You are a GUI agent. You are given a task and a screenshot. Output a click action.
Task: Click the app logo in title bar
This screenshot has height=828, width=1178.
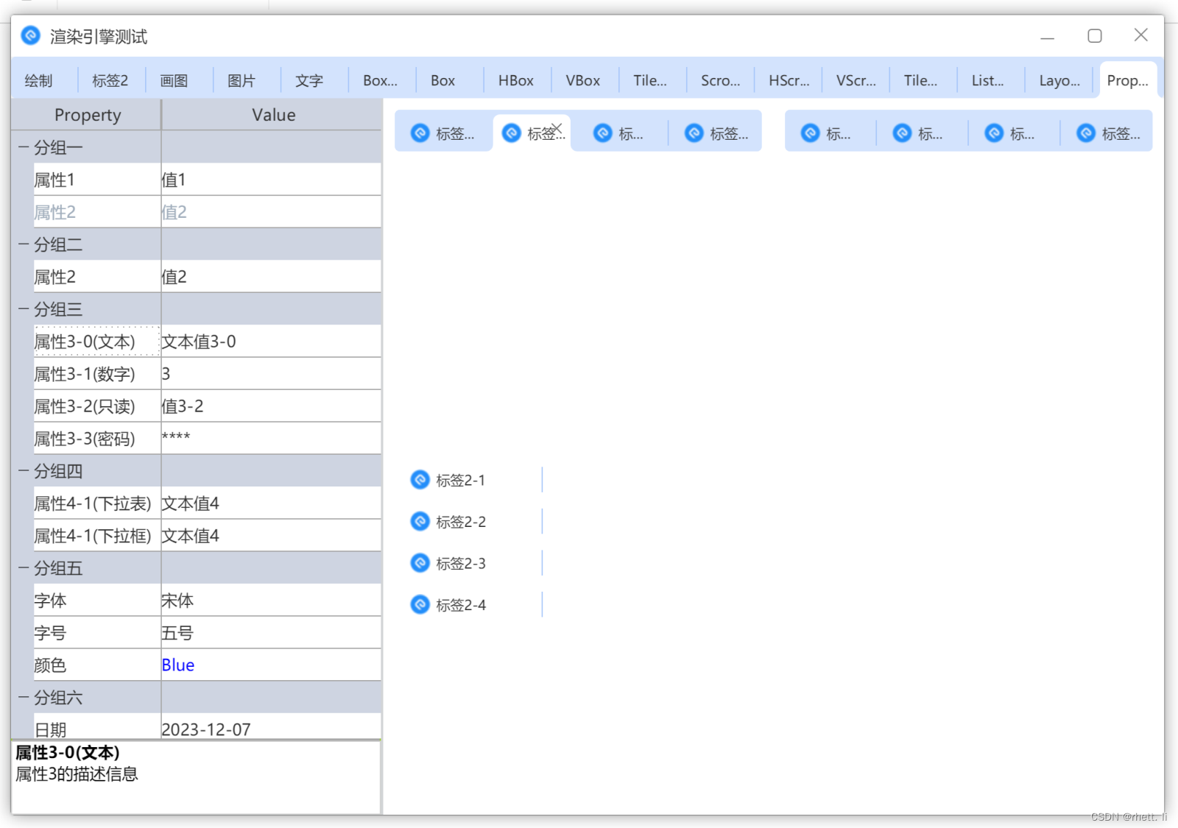coord(31,35)
